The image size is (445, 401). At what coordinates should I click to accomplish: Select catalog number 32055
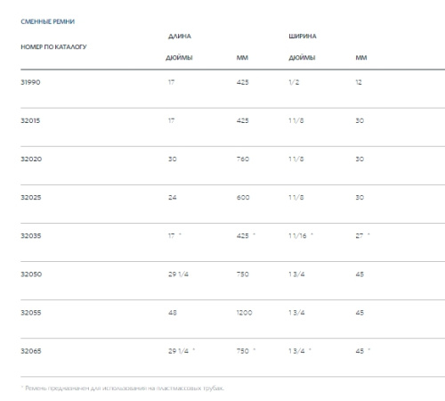(x=31, y=313)
